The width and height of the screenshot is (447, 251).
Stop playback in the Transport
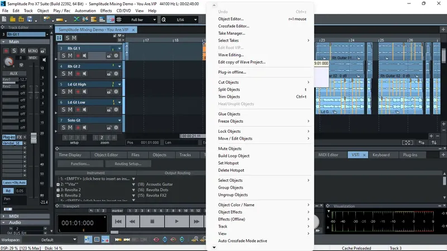[x=152, y=221]
